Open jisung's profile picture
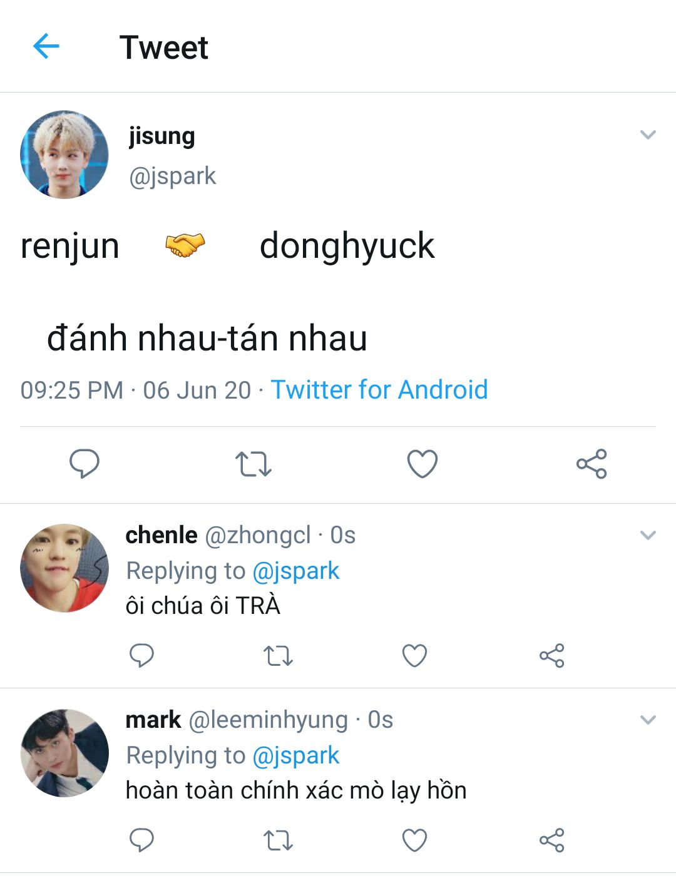676x883 pixels. click(64, 155)
